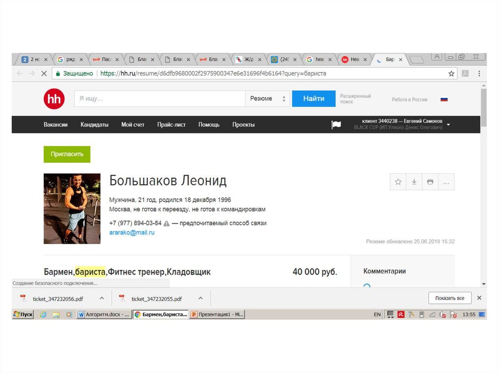Open the Резюме search type dropdown
This screenshot has width=499, height=373.
[267, 99]
